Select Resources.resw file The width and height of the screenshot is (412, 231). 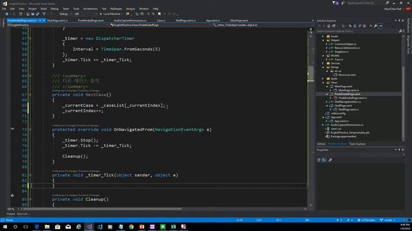tap(347, 74)
